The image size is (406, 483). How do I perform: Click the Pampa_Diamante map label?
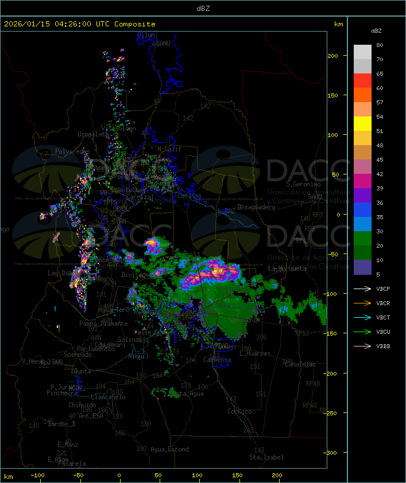103,324
